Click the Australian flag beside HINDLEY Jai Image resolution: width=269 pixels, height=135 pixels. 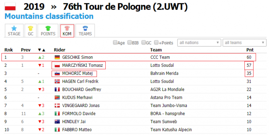57,122
